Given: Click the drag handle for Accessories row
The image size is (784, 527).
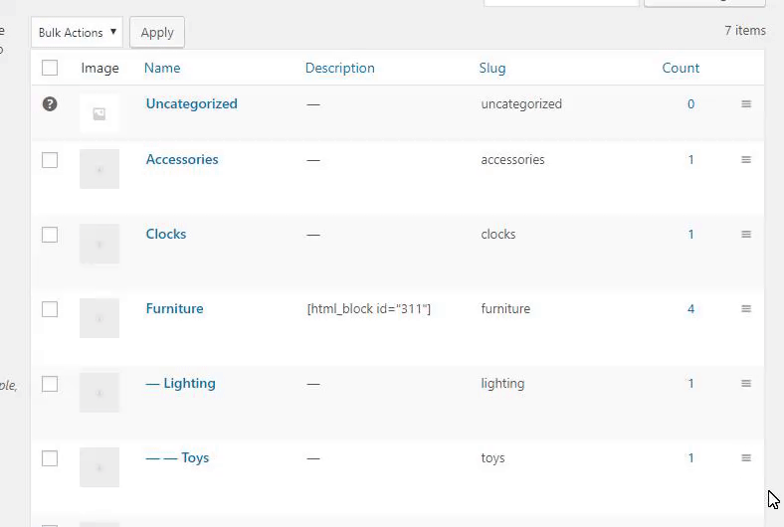Looking at the screenshot, I should click(746, 160).
